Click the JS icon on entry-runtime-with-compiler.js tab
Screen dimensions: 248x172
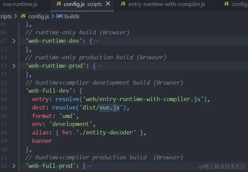123,4
